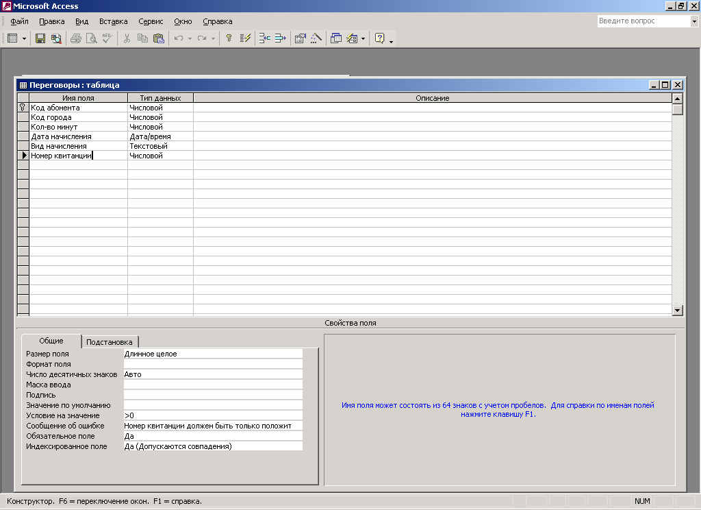Open the Properties toolbar icon
The image size is (701, 510).
click(300, 38)
